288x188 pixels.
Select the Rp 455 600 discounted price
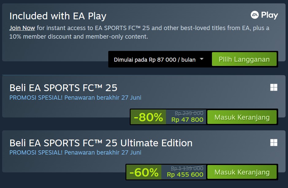[x=185, y=175]
